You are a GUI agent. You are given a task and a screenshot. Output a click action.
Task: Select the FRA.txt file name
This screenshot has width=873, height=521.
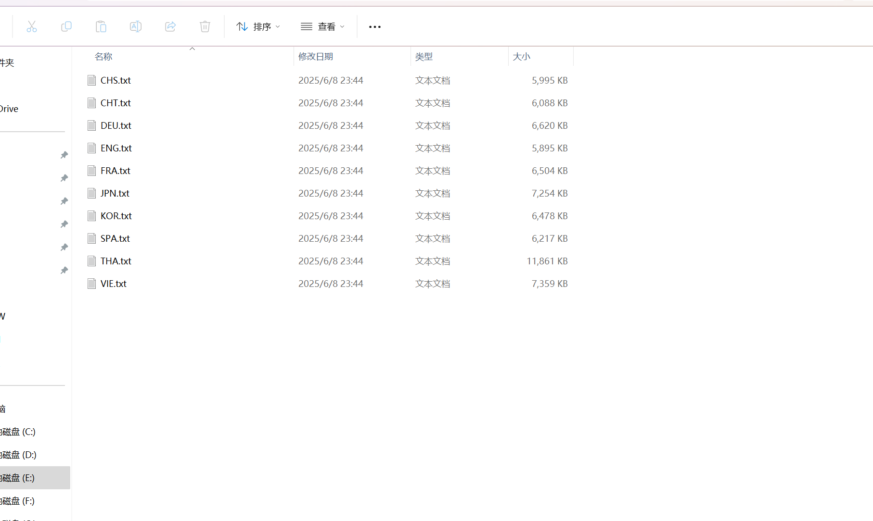tap(116, 171)
